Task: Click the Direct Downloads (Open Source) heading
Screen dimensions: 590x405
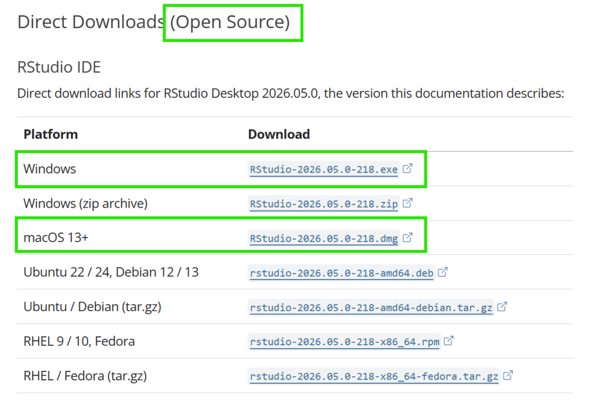Action: point(153,22)
